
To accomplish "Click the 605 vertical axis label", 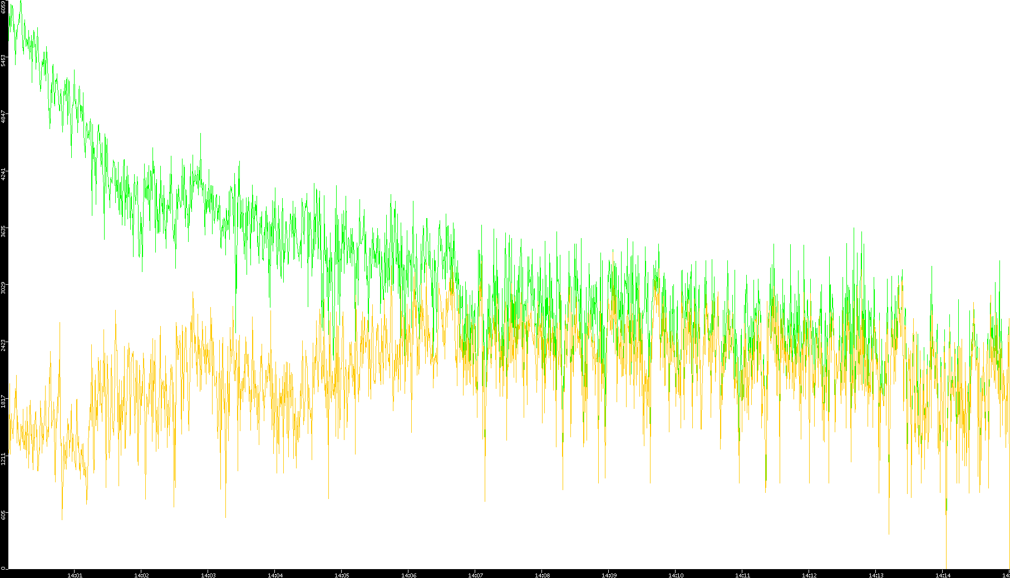I will click(3, 515).
